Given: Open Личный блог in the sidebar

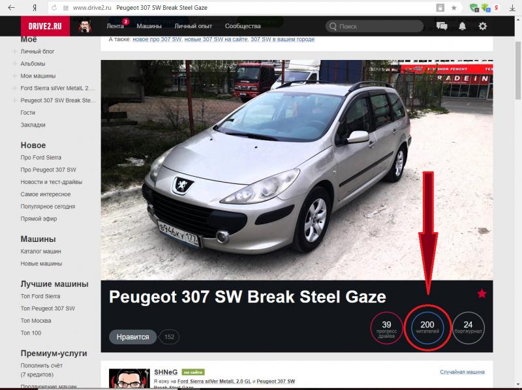Looking at the screenshot, I should pyautogui.click(x=37, y=52).
